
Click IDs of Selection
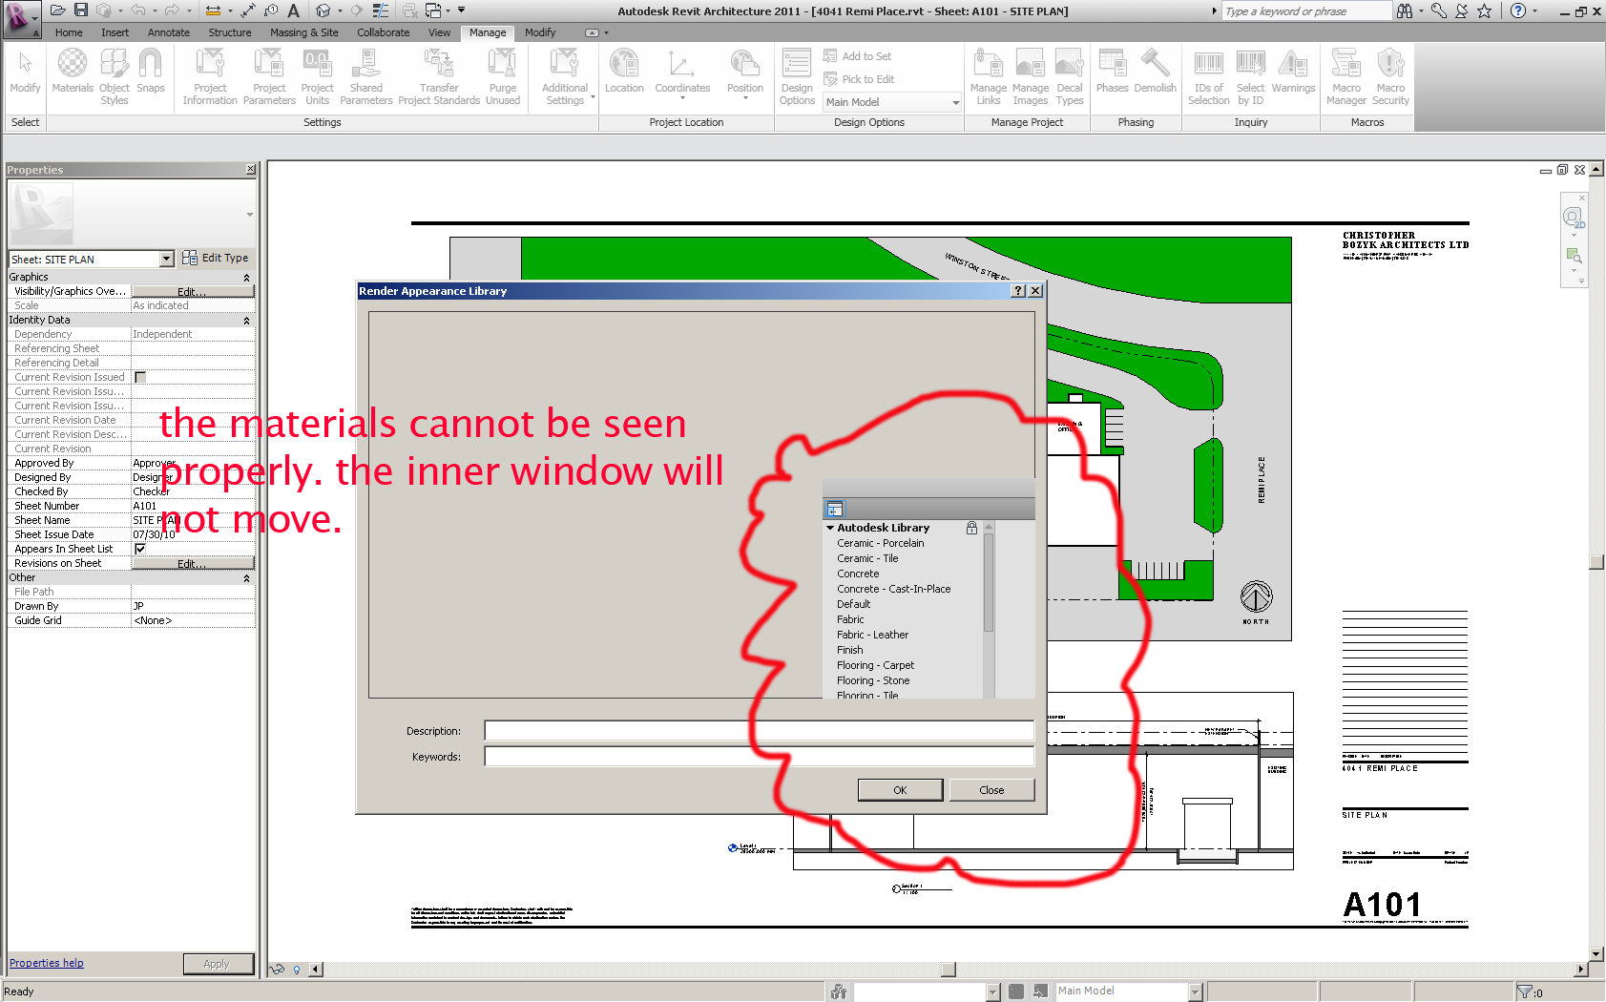1209,77
